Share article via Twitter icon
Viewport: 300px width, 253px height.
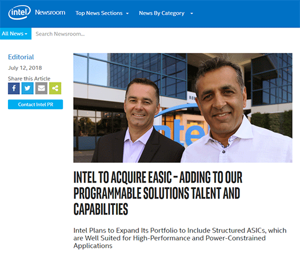[27, 88]
